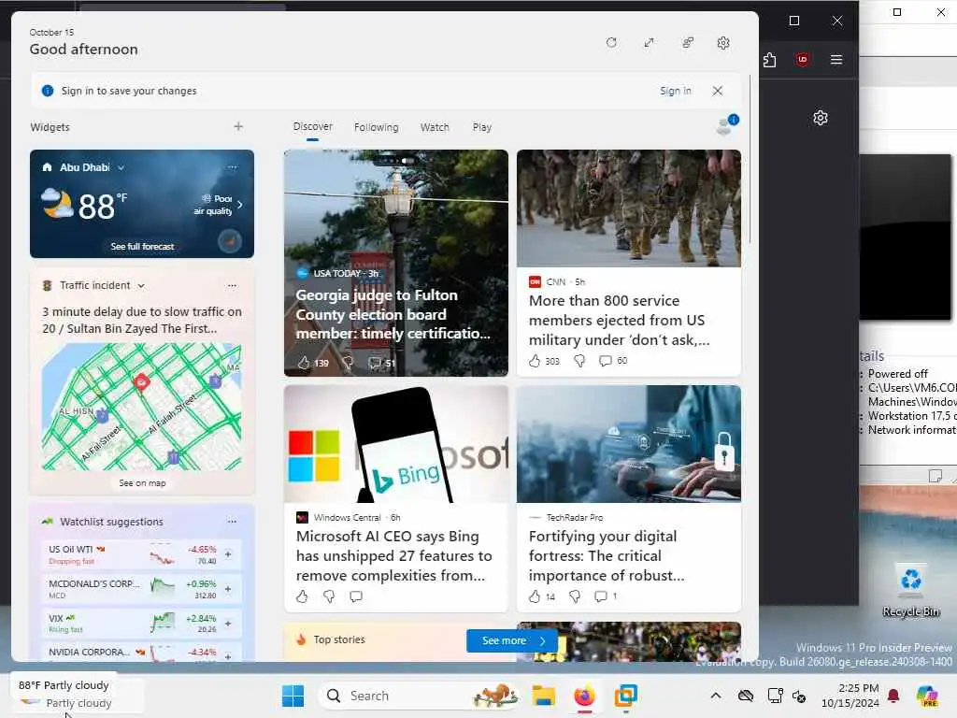The height and width of the screenshot is (718, 957).
Task: Open the personalize feed icon beside the settings gear
Action: point(687,43)
